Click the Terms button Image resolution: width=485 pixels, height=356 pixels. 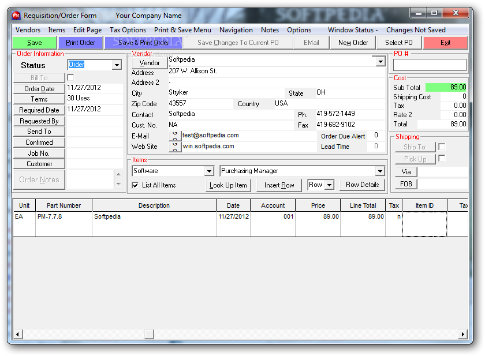[x=39, y=99]
